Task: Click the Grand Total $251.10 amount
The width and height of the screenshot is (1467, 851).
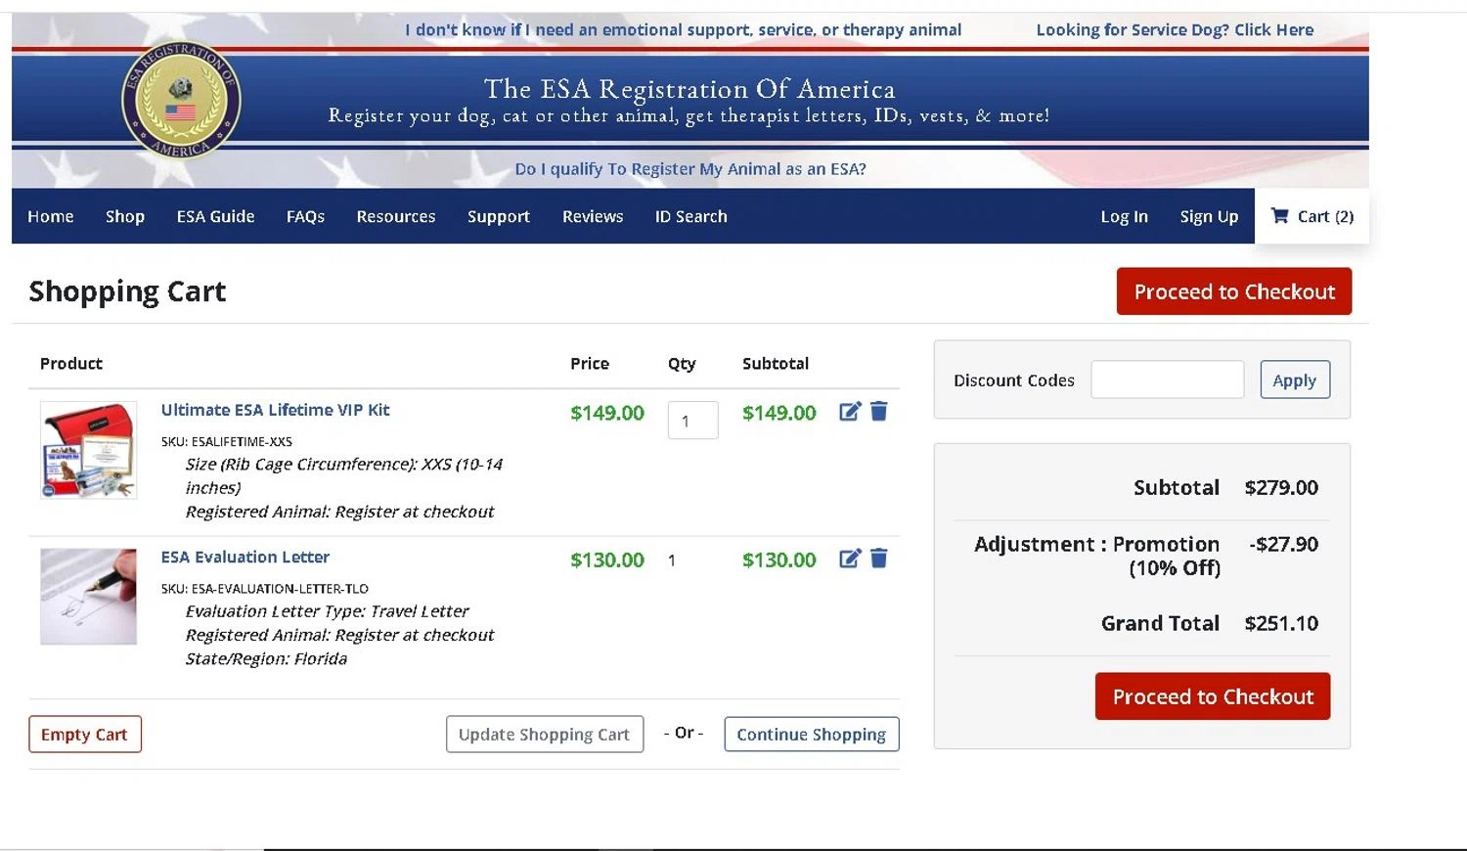Action: (1281, 623)
